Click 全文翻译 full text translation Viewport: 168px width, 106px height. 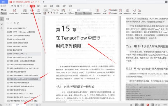coord(113,13)
